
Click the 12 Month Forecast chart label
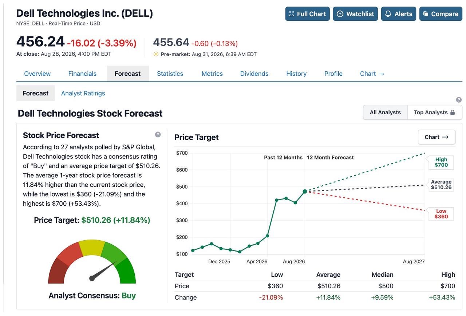tap(330, 158)
